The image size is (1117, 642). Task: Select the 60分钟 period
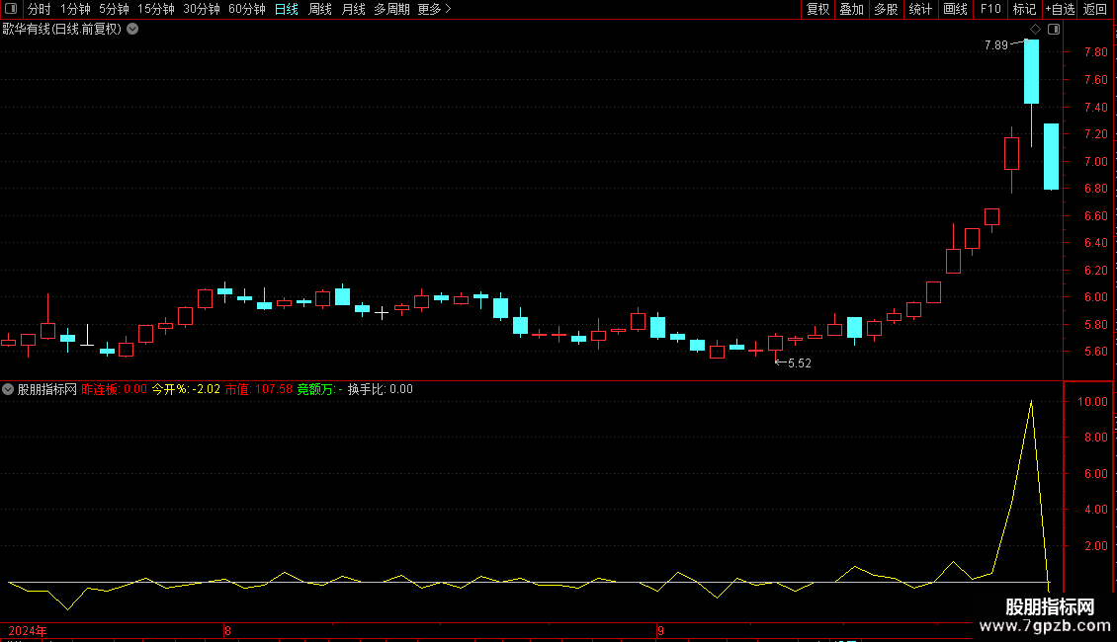click(246, 9)
